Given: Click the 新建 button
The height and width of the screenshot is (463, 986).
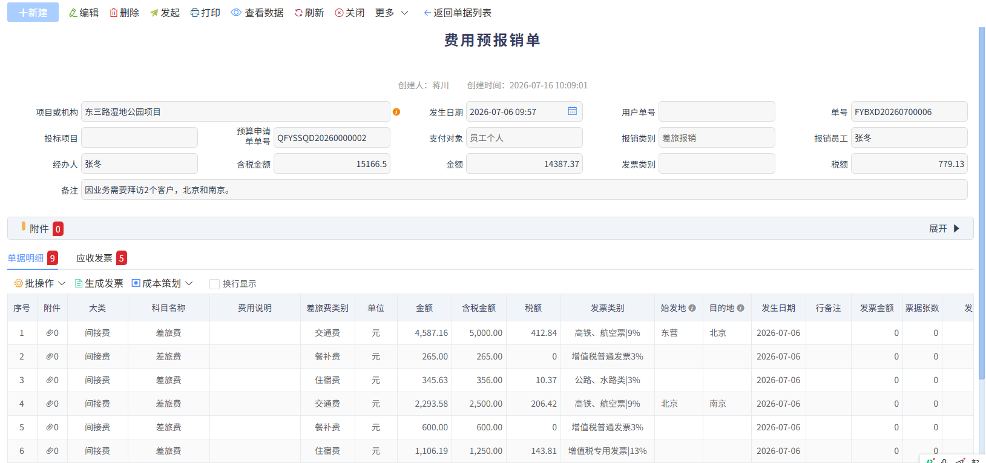Looking at the screenshot, I should [x=33, y=12].
